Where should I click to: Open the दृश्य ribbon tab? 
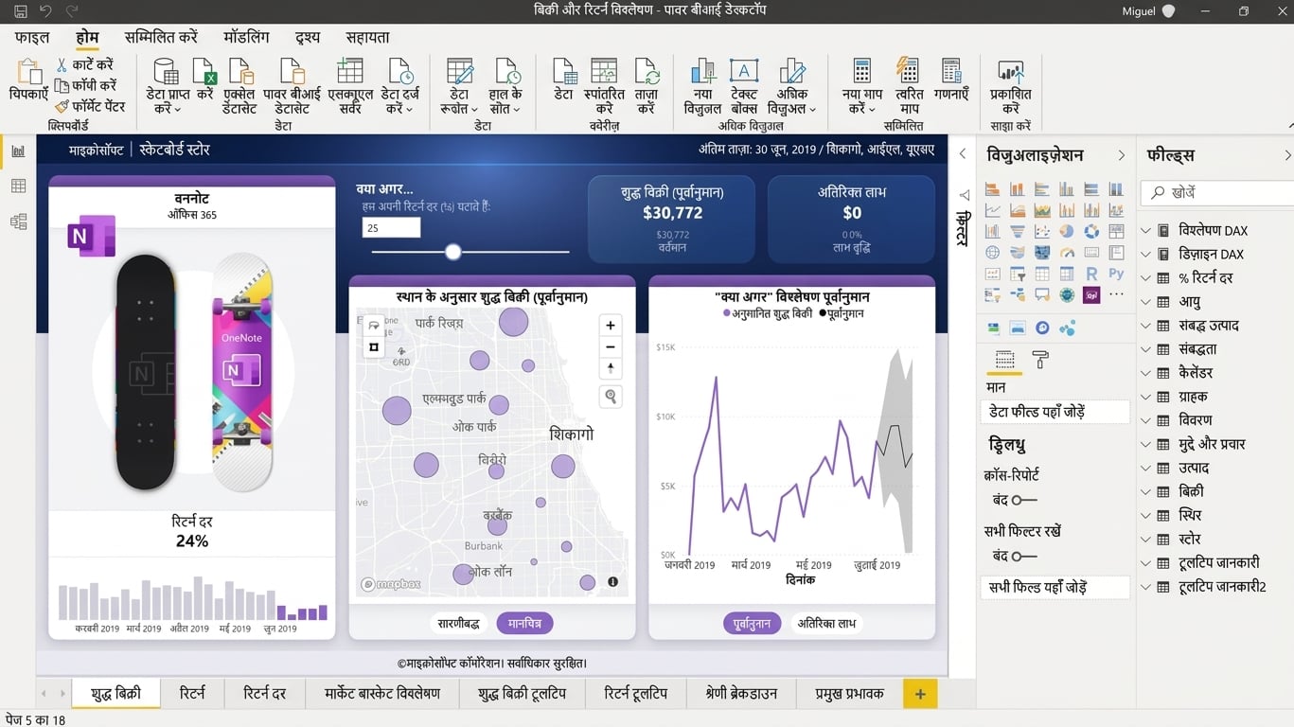[308, 38]
